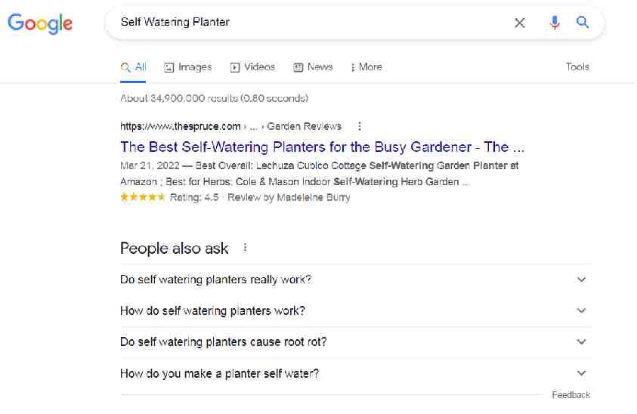Switch to the Videos tab
Viewport: 637px width, 414px height.
pyautogui.click(x=253, y=67)
